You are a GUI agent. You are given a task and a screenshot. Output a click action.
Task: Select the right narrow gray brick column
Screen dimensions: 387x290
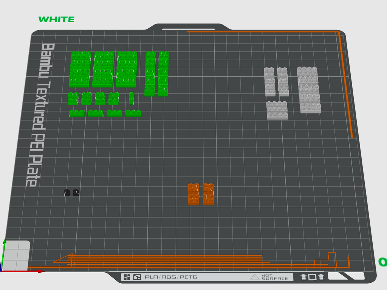click(283, 82)
